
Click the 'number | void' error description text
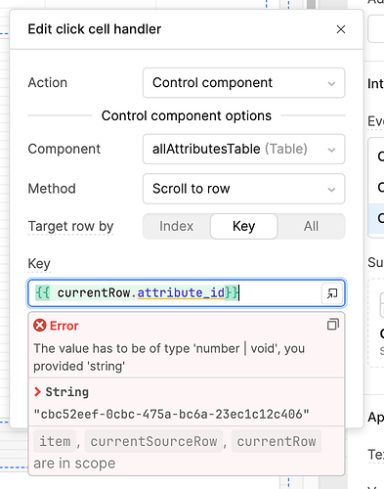click(169, 357)
